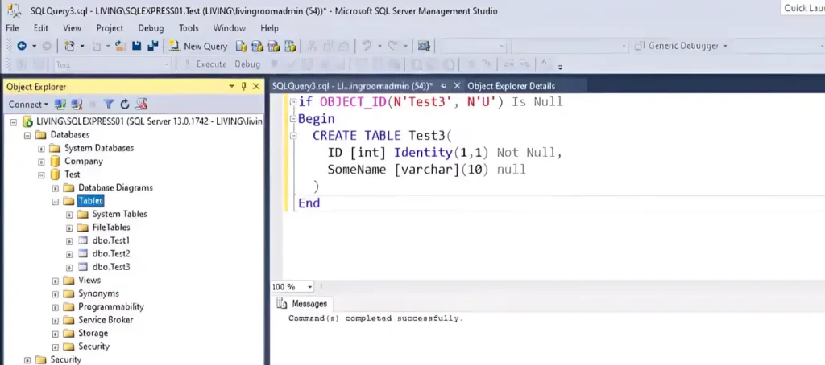
Task: Click the New Project toolbar icon
Action: pos(69,46)
